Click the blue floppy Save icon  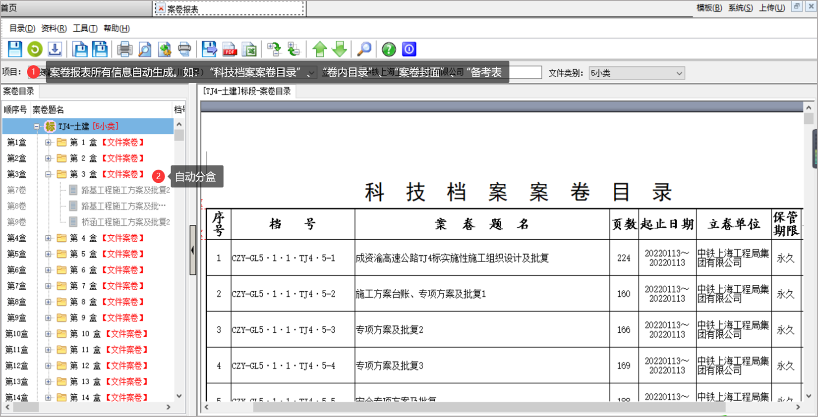point(15,49)
